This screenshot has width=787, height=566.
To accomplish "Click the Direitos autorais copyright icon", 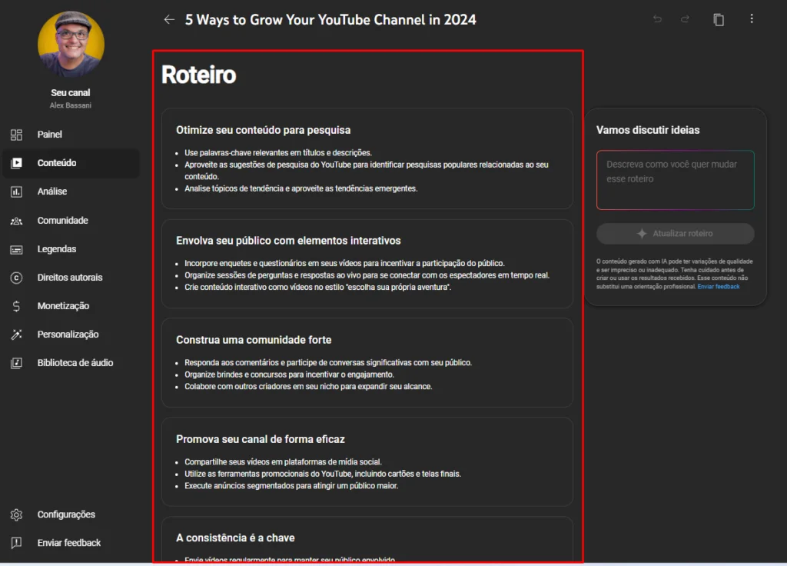I will click(x=17, y=278).
